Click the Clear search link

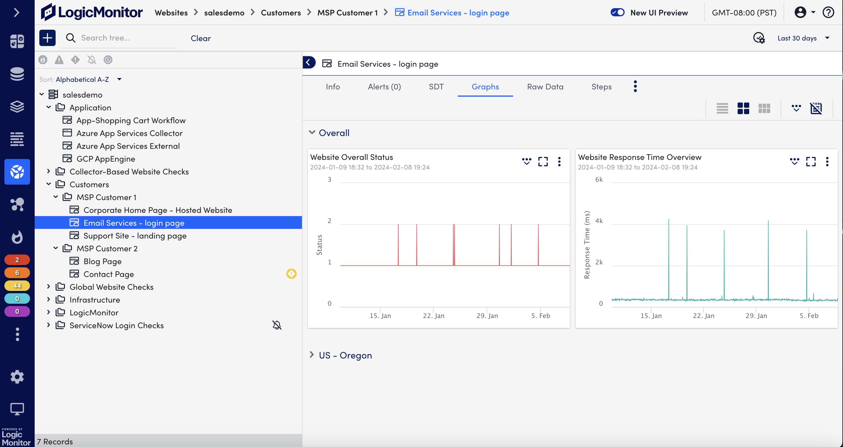[x=201, y=38]
